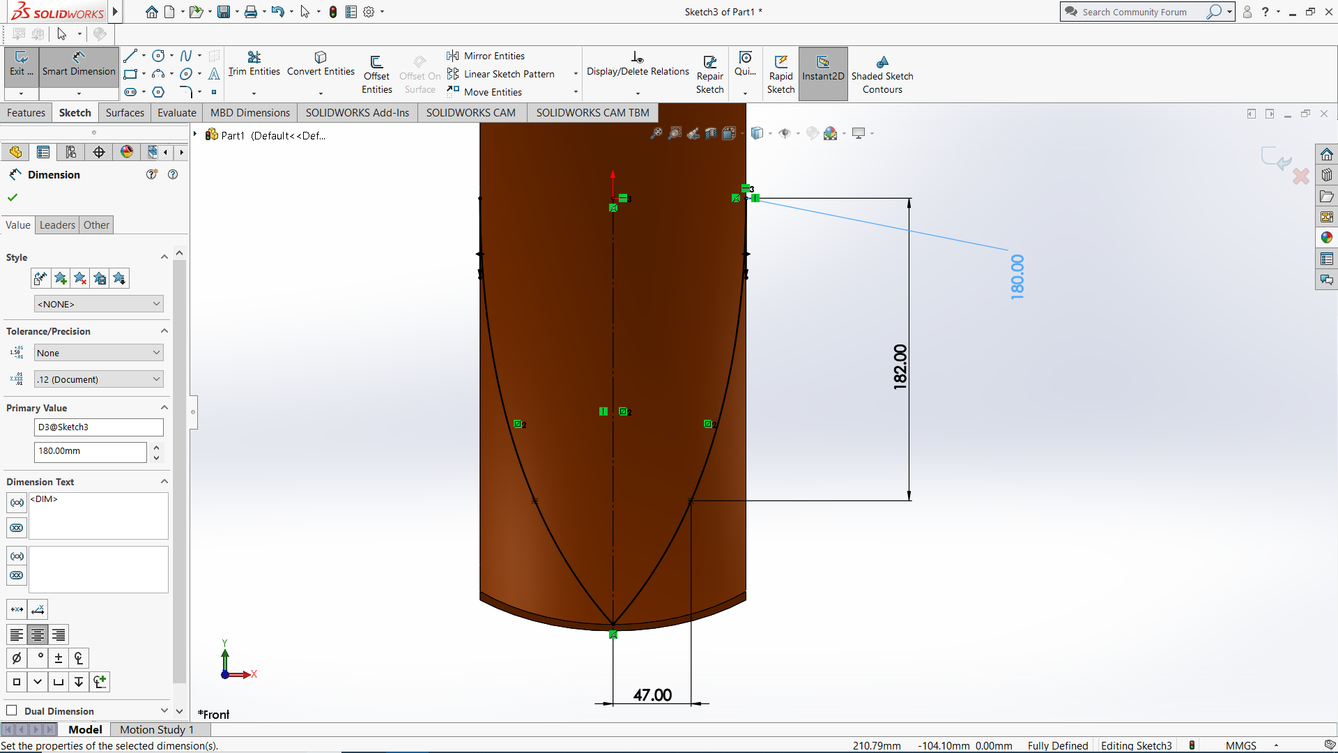Open the Style dropdown showing NONE
This screenshot has width=1338, height=753.
98,303
